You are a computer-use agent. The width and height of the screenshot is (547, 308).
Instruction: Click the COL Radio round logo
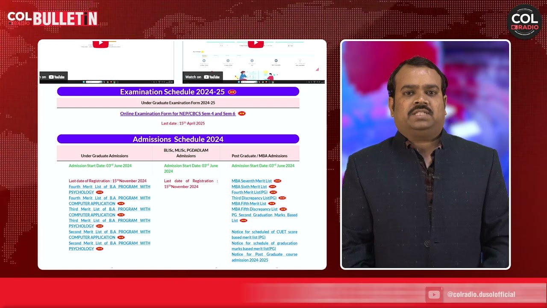524,22
